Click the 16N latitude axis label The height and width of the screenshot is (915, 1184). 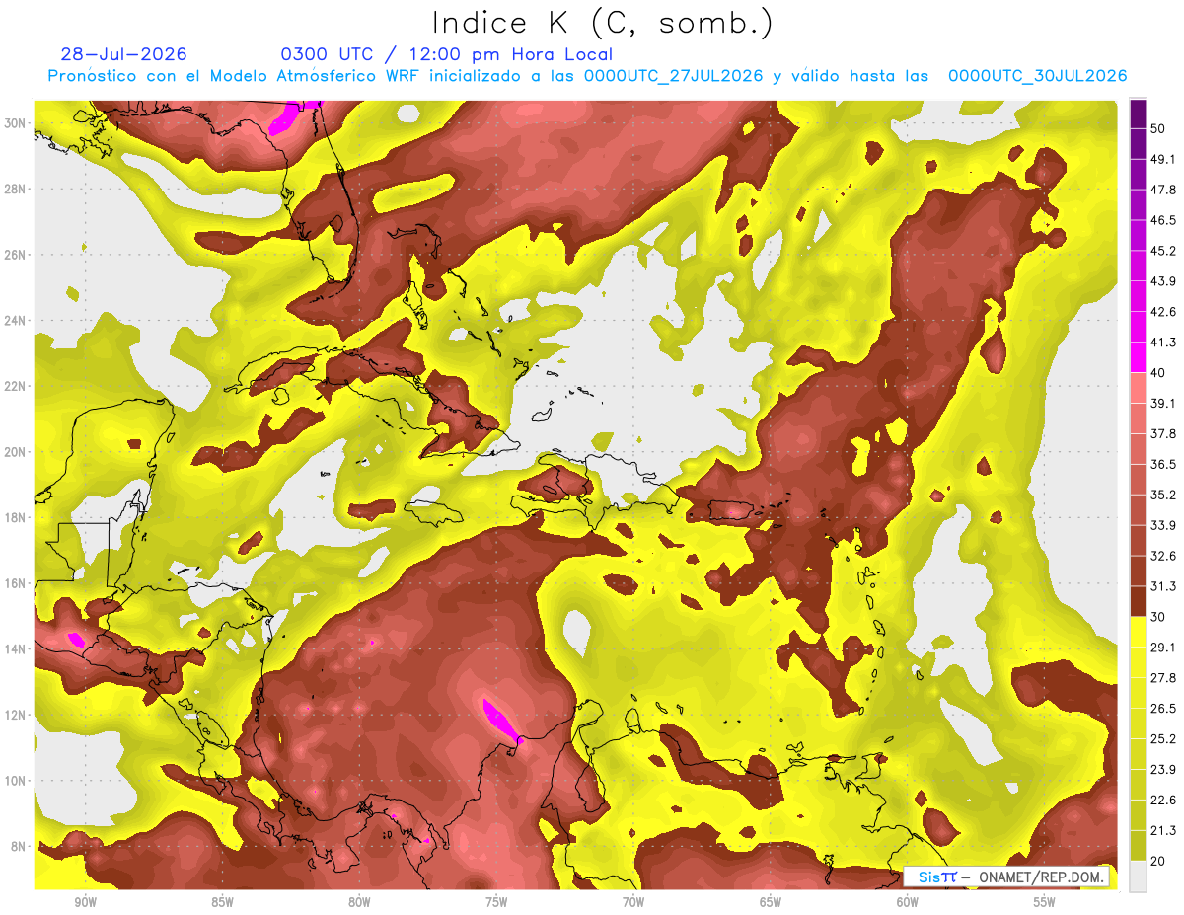tap(17, 583)
